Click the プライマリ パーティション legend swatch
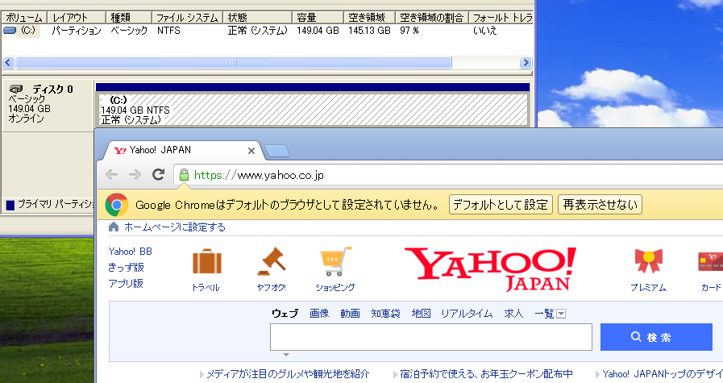 click(x=10, y=205)
